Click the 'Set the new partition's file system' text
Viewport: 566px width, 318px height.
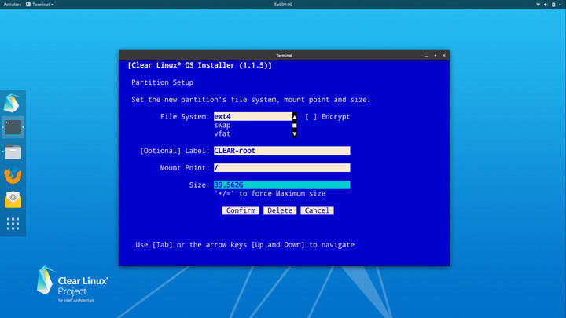251,100
